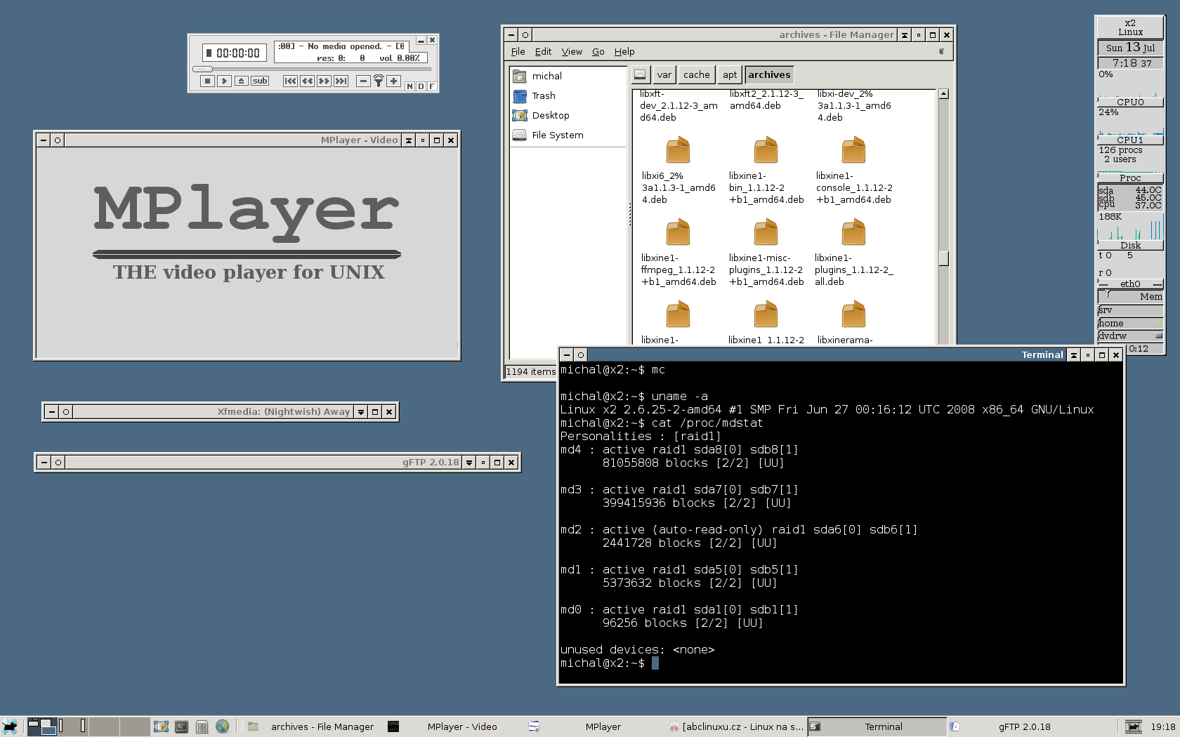This screenshot has width=1180, height=737.
Task: Select libxine1-ffmpeg_1.1.12-2+b1_amd64.deb package icon
Action: click(x=678, y=232)
